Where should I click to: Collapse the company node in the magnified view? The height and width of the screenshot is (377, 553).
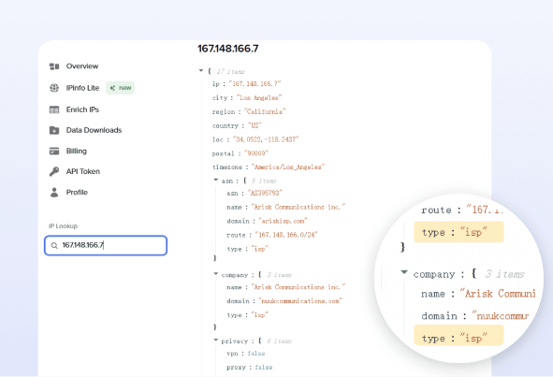(404, 272)
